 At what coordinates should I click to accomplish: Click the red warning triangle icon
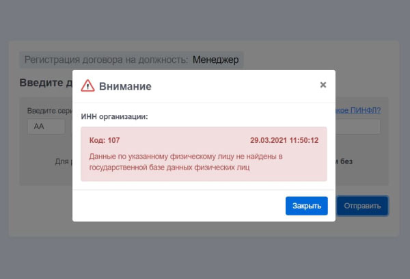(x=87, y=85)
